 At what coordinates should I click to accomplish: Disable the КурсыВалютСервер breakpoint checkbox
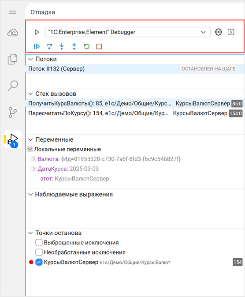(39, 262)
